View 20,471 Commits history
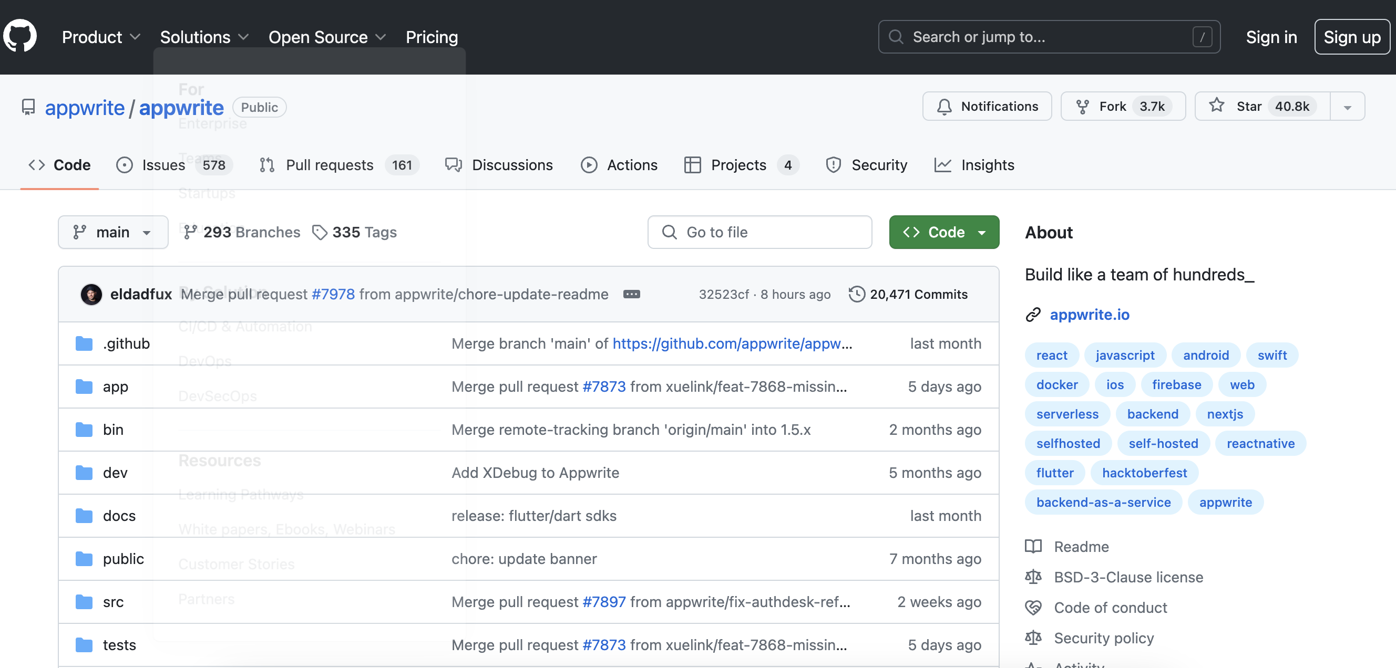The image size is (1396, 668). [908, 294]
